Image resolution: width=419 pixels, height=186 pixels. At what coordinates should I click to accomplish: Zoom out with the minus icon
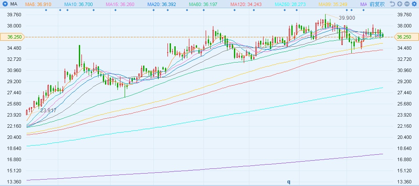pyautogui.click(x=406, y=4)
